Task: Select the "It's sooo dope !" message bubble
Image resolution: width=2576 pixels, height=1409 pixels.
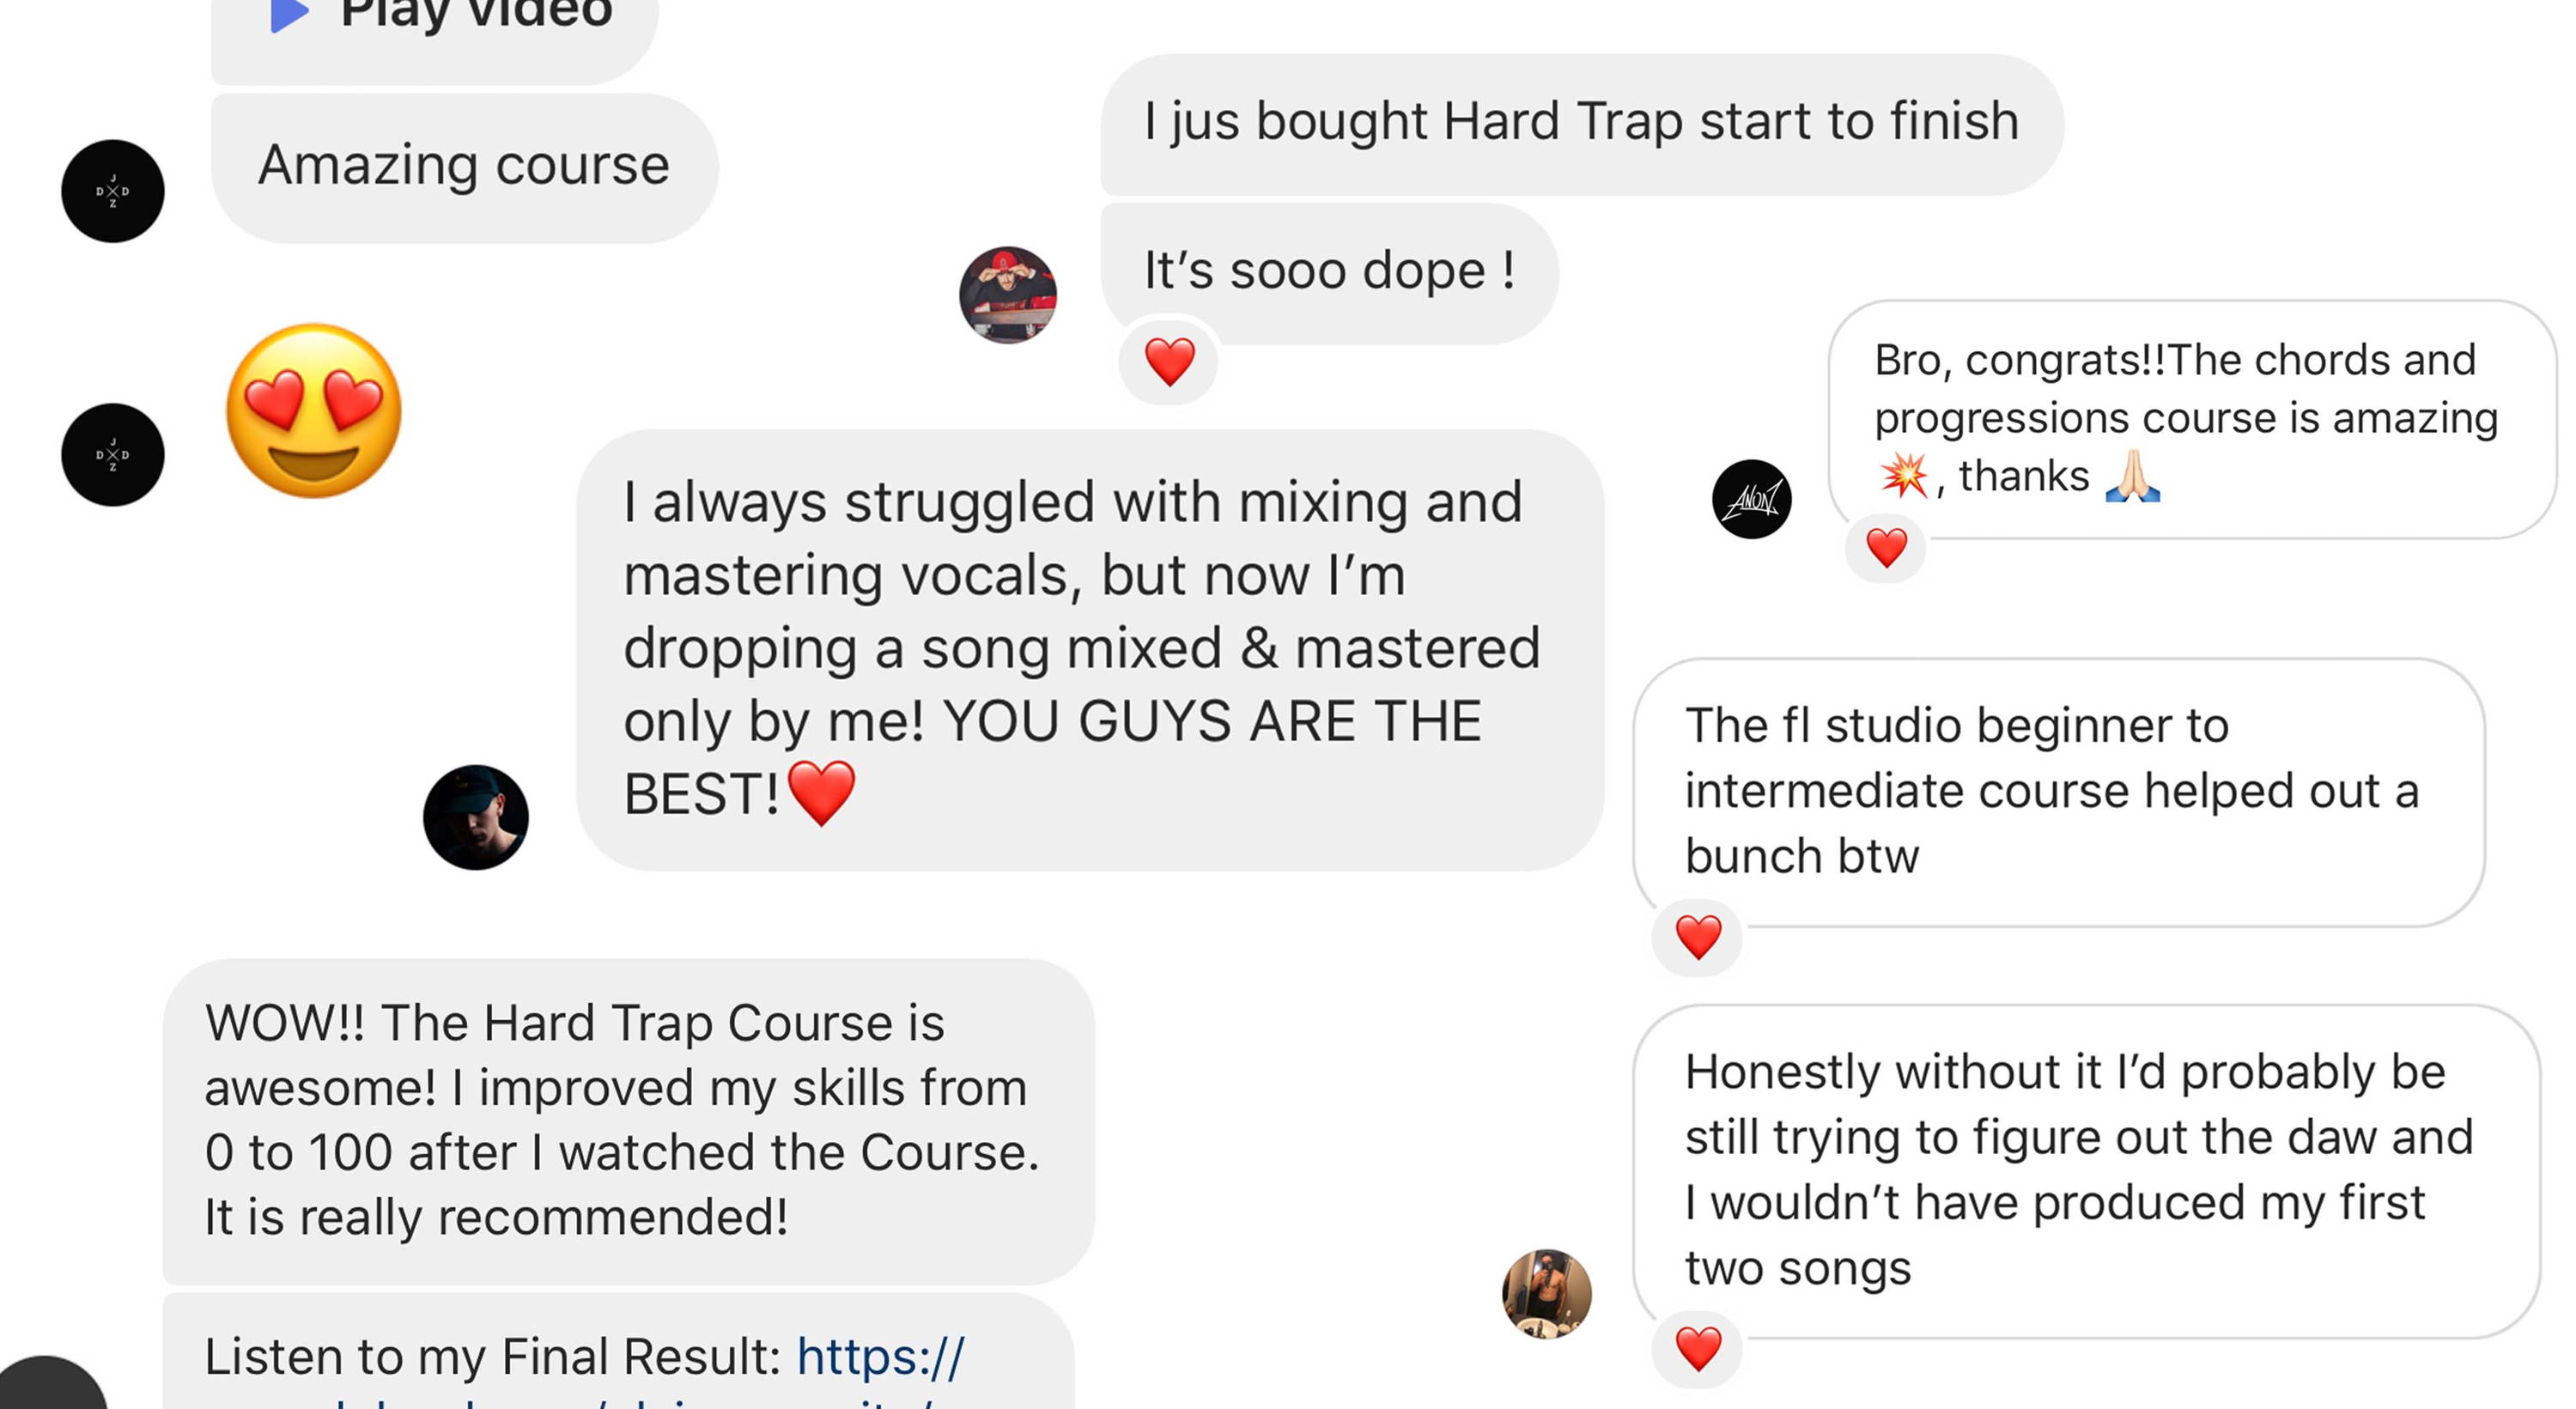Action: [1329, 274]
